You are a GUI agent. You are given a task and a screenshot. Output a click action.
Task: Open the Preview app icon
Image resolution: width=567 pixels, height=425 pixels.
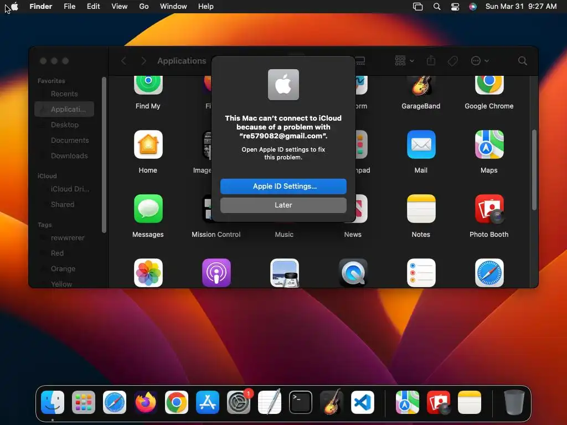point(285,272)
